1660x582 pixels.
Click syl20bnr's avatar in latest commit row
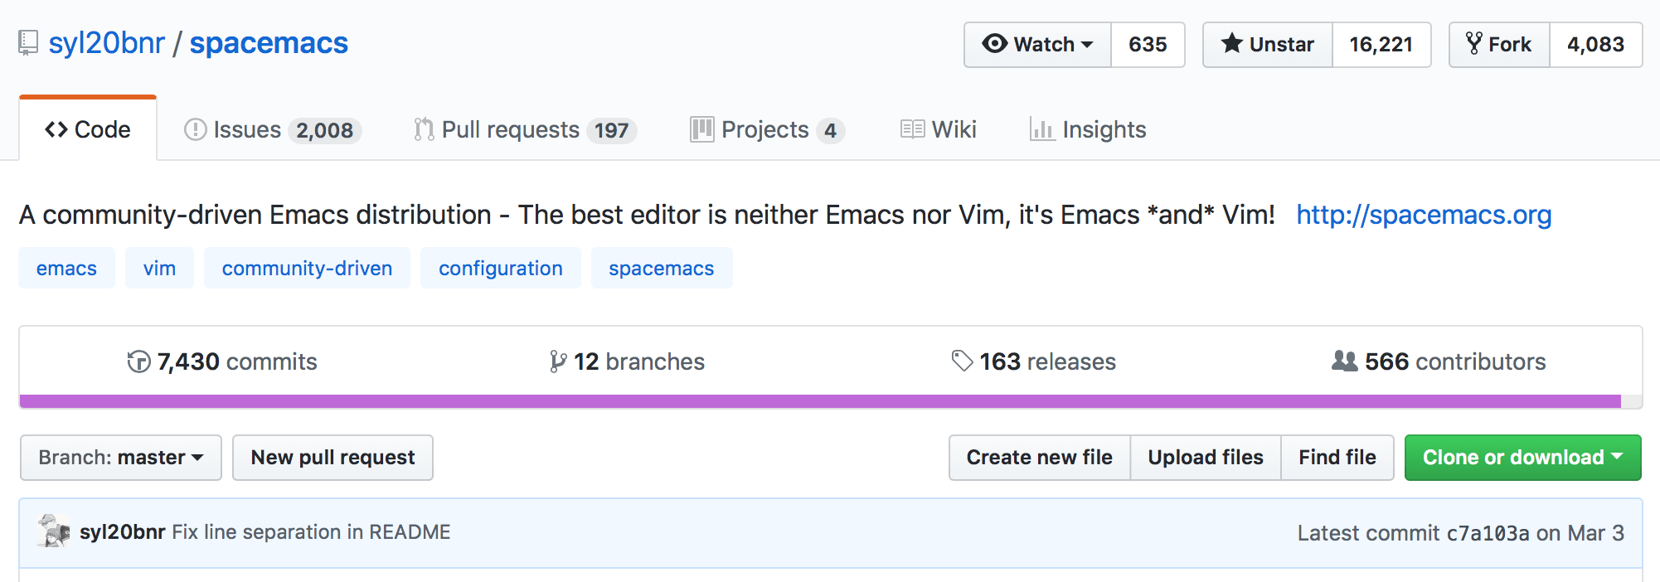point(54,531)
